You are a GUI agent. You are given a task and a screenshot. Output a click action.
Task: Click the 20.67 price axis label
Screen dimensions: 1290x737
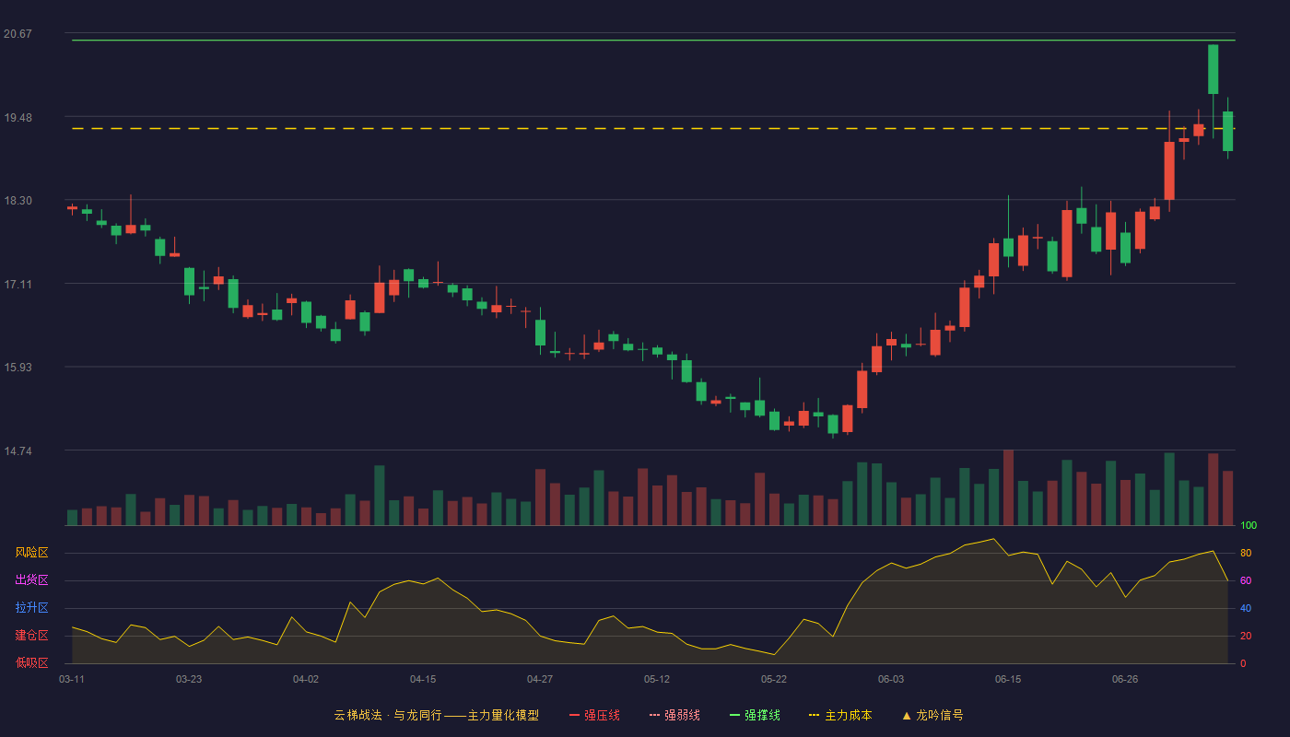pos(18,34)
